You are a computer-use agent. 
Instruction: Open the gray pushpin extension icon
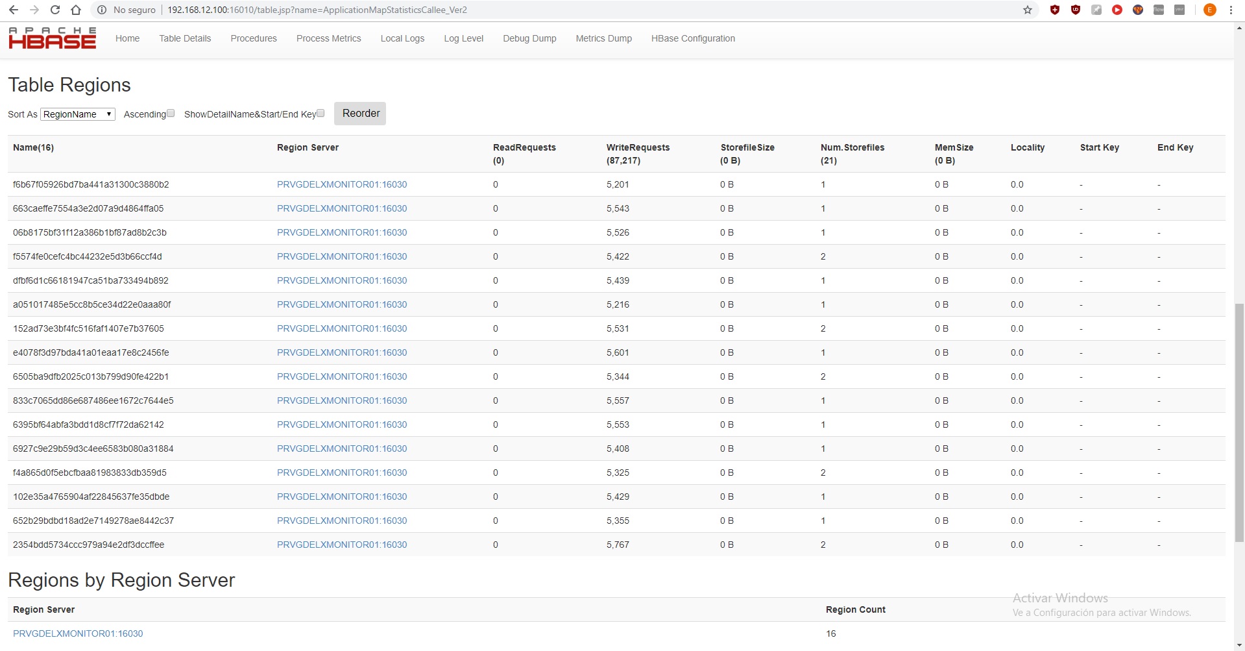click(1096, 10)
